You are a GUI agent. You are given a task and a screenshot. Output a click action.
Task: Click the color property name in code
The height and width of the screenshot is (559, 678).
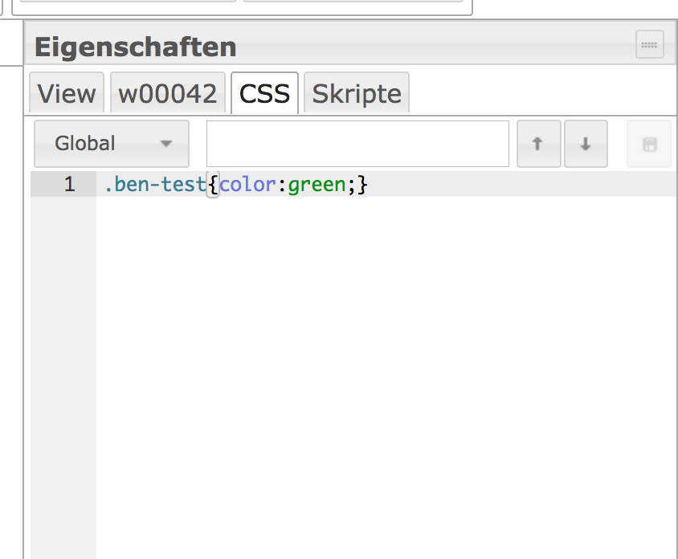coord(247,185)
